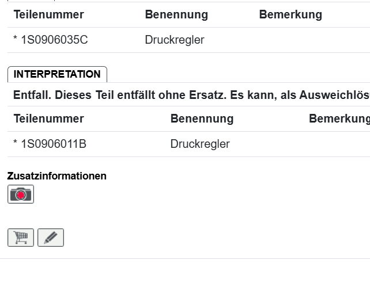
Task: Select part number 1S0906035C
Action: 54,40
